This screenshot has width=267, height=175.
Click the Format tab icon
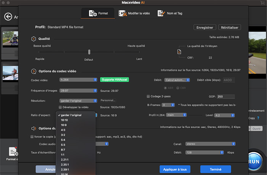tap(93, 13)
